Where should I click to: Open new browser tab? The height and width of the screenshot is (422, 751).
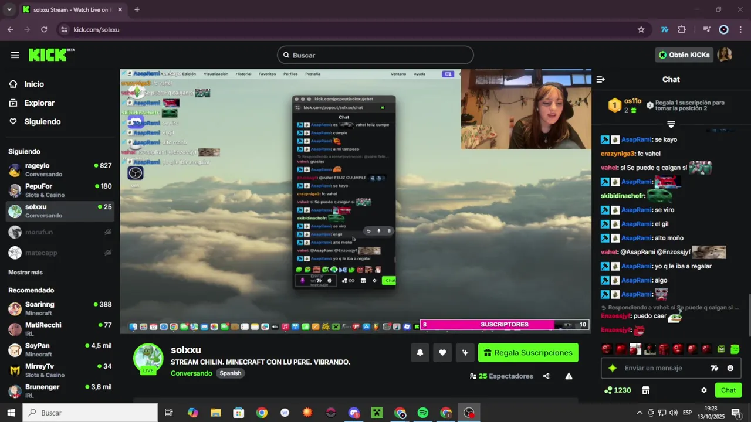tap(137, 9)
